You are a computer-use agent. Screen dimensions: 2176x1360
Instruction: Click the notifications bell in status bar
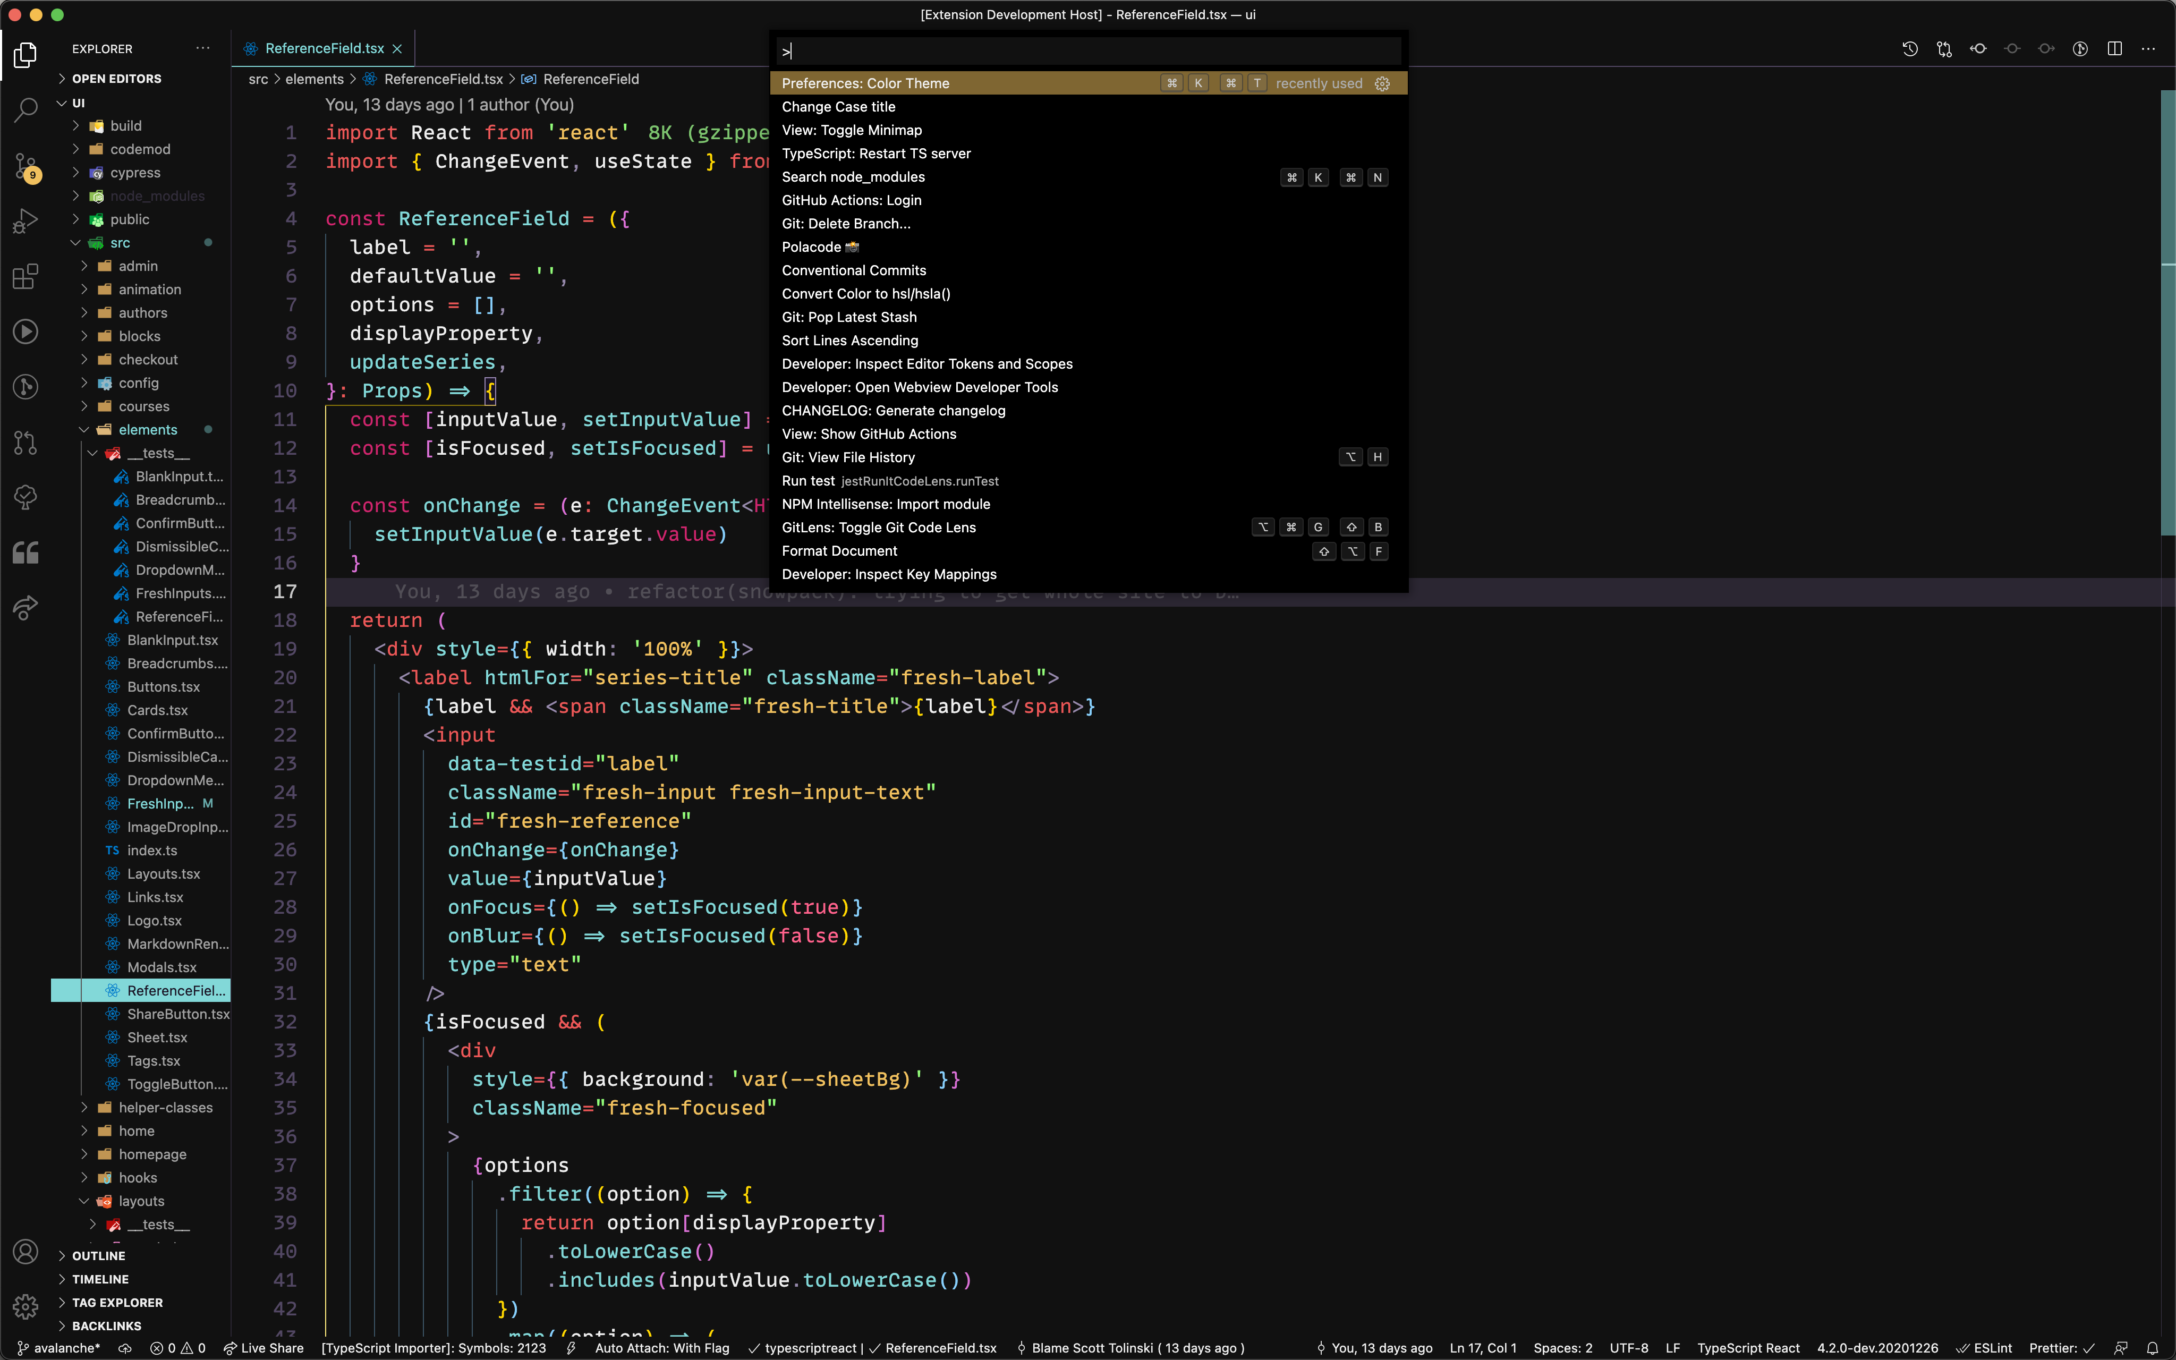point(2153,1347)
